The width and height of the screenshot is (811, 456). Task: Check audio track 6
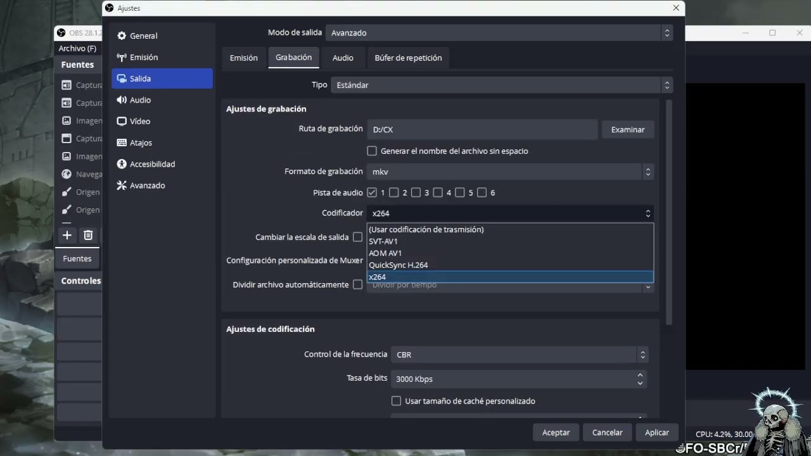[482, 193]
